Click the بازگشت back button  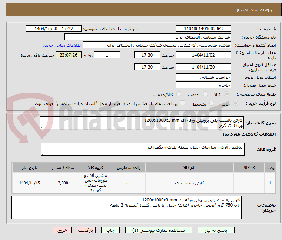coord(86,230)
